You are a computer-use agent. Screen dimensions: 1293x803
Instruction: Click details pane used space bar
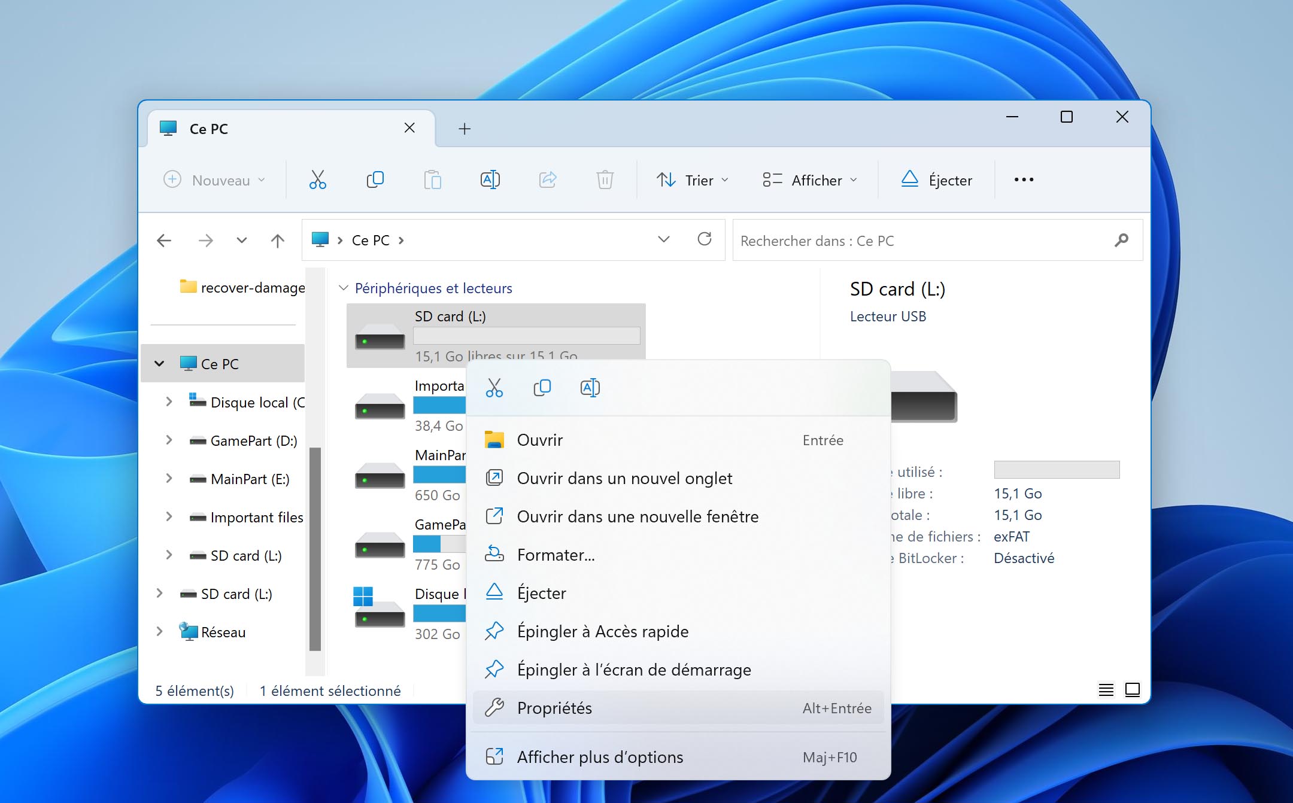(1057, 470)
